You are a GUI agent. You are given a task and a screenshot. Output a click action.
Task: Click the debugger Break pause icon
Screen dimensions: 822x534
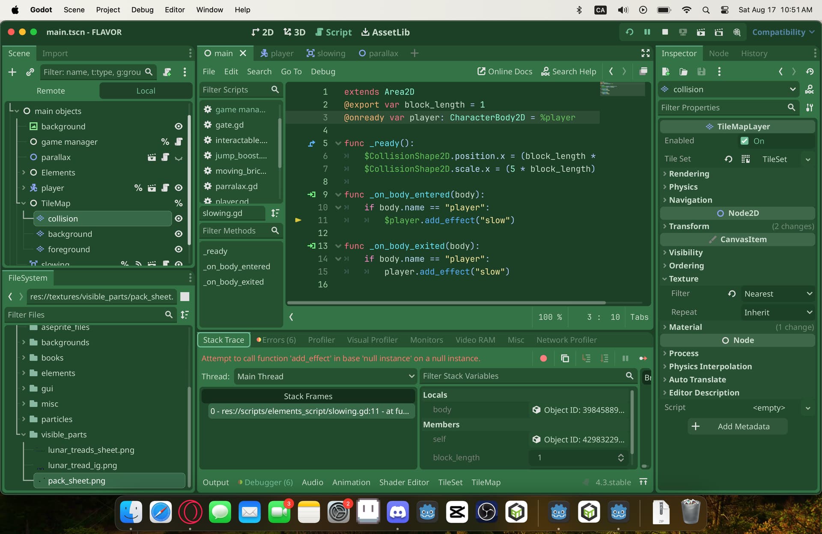pos(625,358)
